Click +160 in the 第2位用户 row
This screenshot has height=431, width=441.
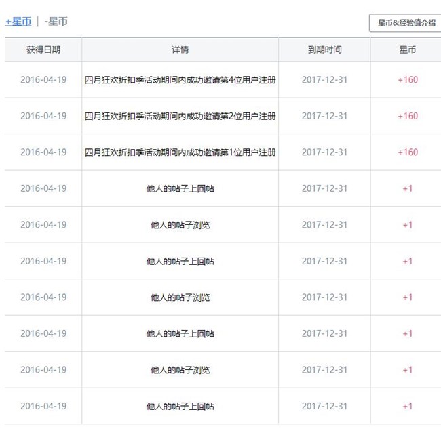pos(407,117)
